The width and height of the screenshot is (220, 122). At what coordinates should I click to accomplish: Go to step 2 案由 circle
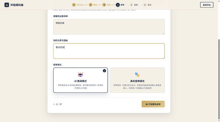[x=91, y=5]
